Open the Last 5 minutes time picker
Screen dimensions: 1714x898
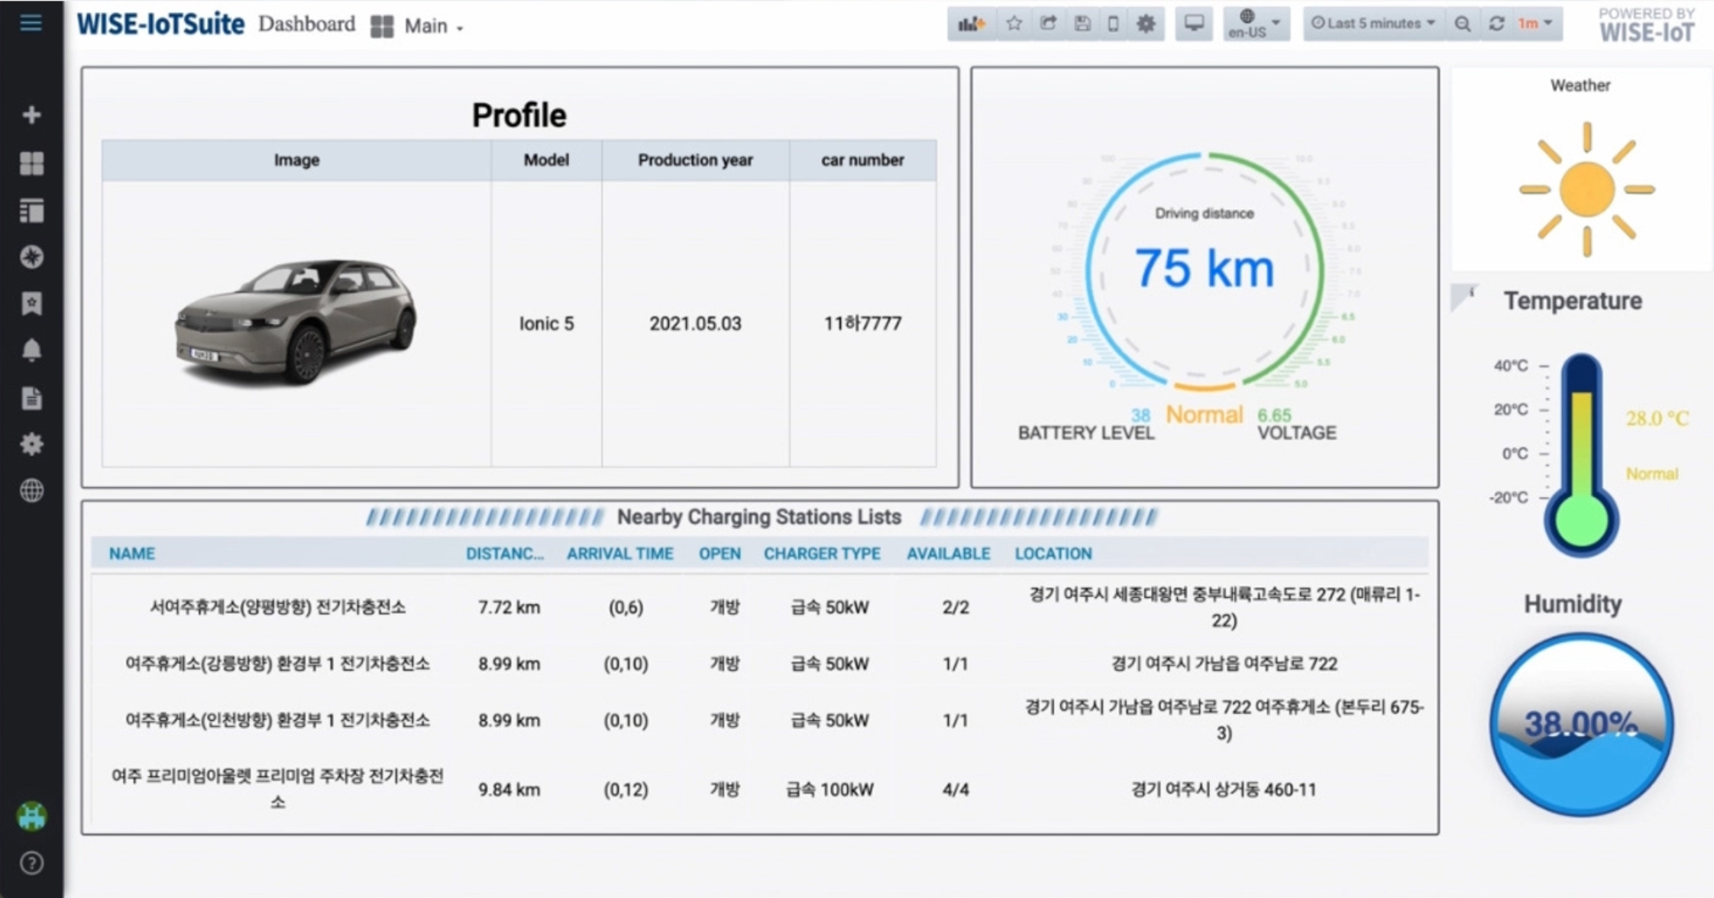[1373, 24]
